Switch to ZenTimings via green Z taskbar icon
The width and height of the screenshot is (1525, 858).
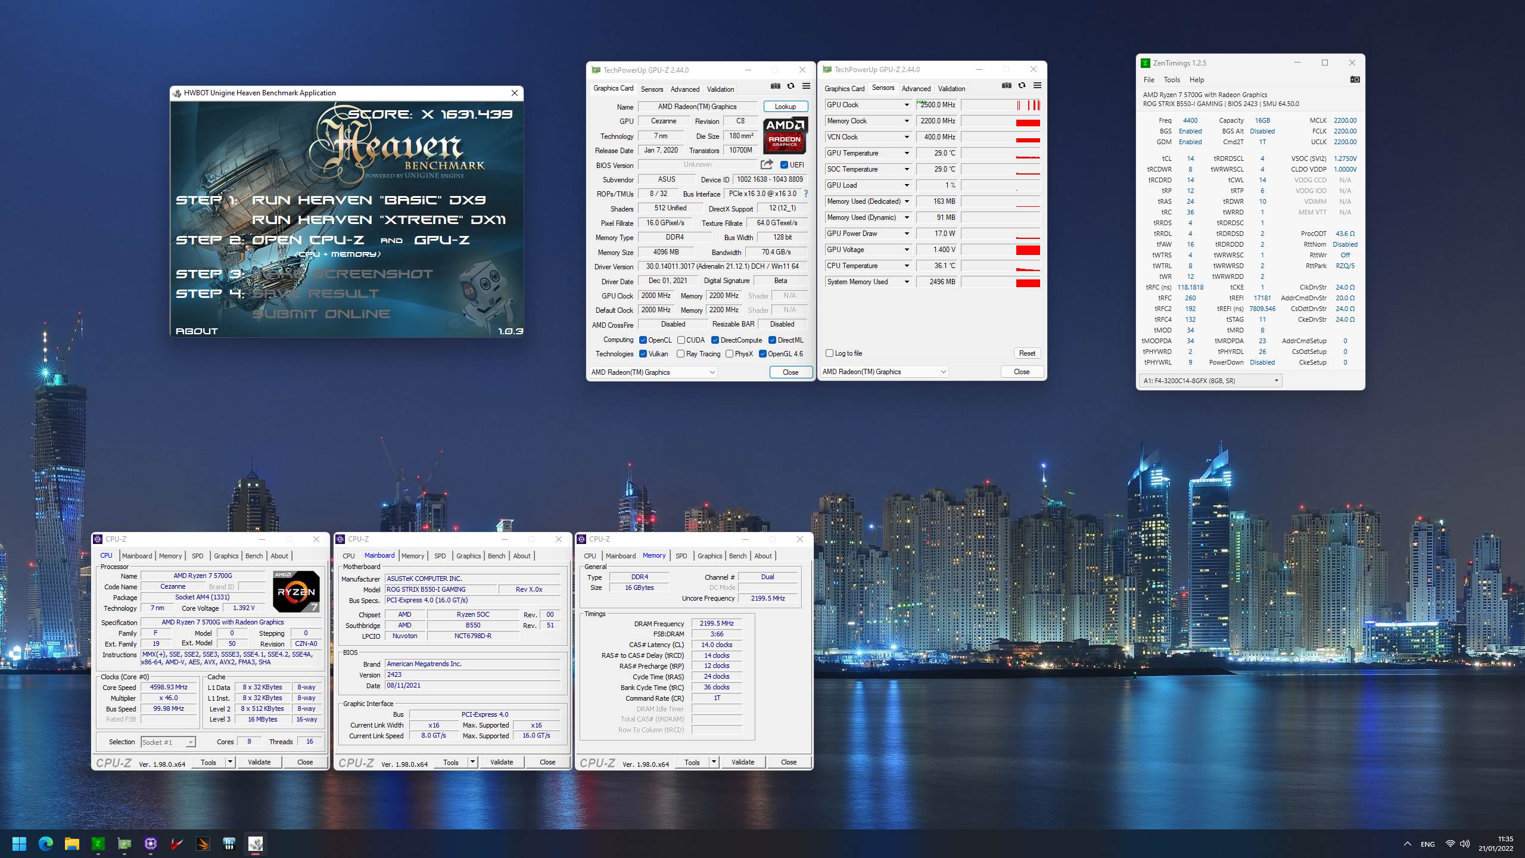[98, 844]
